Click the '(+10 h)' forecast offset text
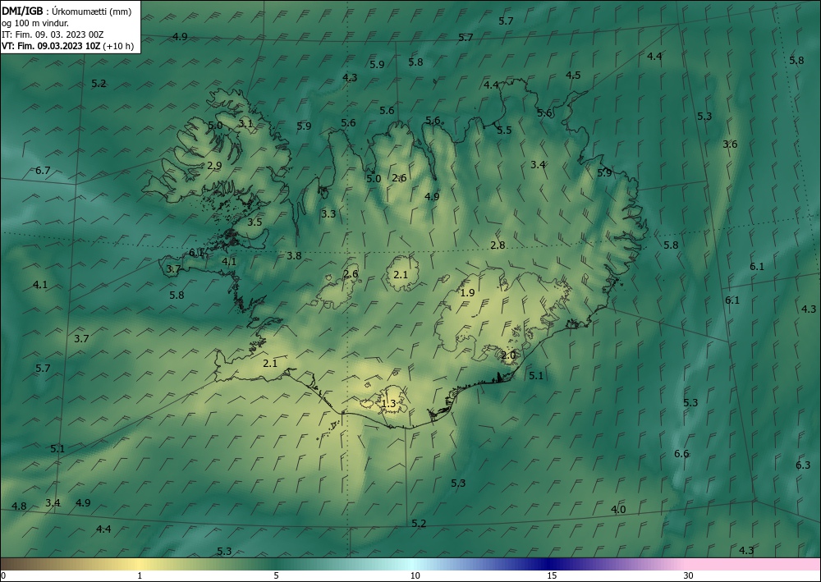 click(x=118, y=46)
